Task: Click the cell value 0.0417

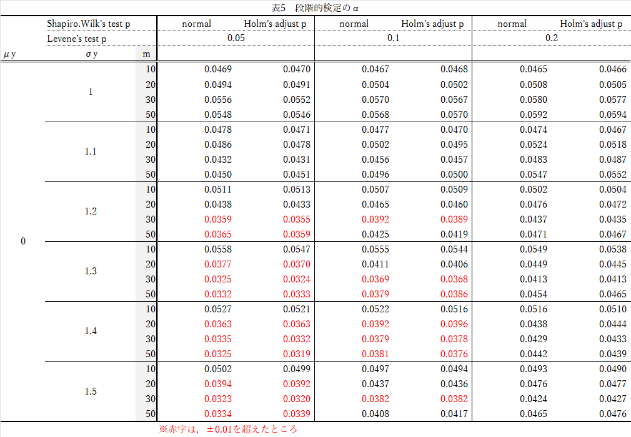Action: pos(454,414)
